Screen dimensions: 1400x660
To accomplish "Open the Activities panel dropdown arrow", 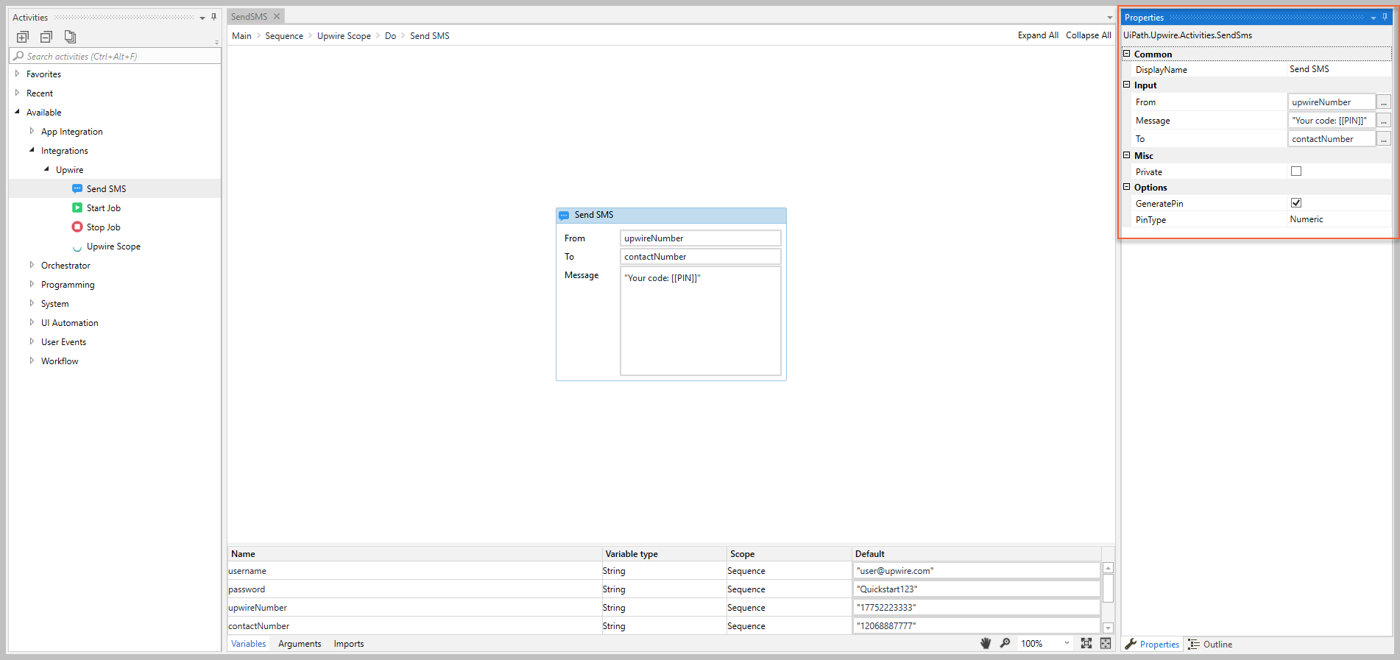I will (202, 18).
